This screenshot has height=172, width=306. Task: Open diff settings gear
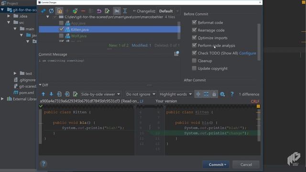tap(222, 94)
